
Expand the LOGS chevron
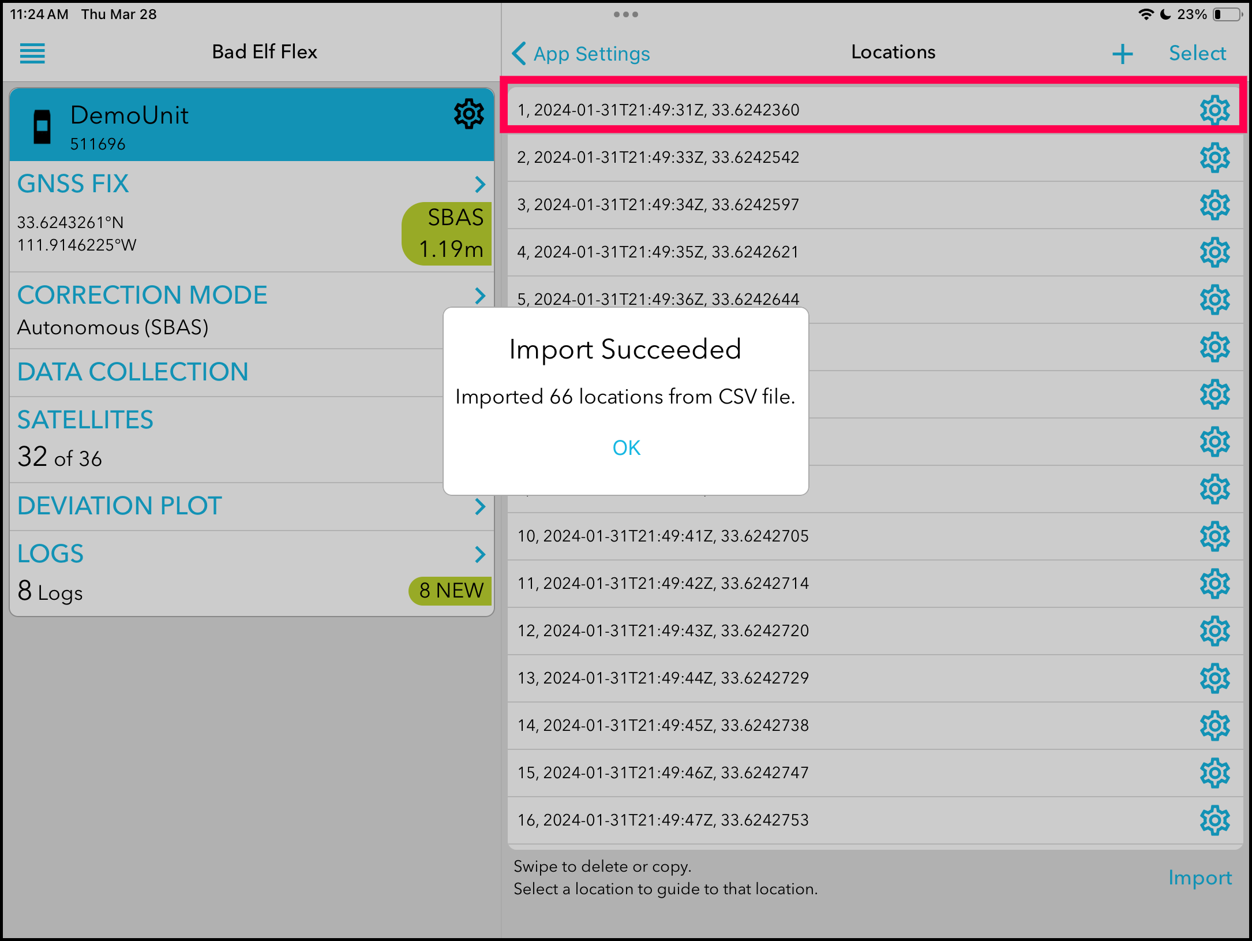click(x=479, y=554)
